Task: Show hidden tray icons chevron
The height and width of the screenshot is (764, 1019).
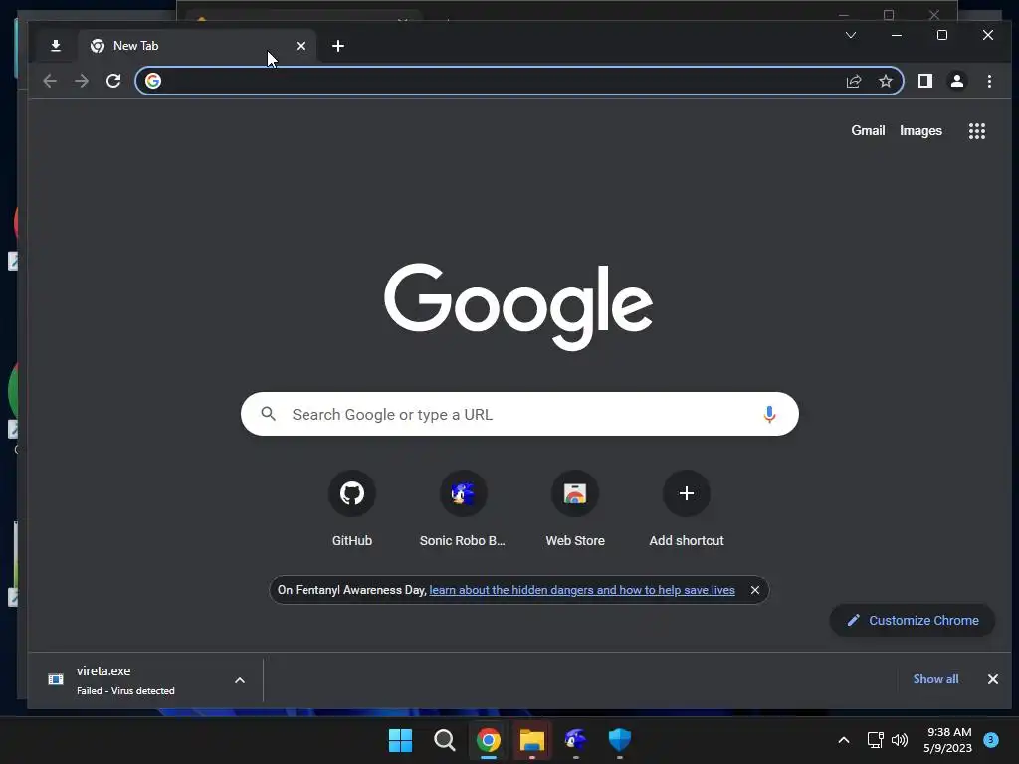Action: click(x=844, y=740)
